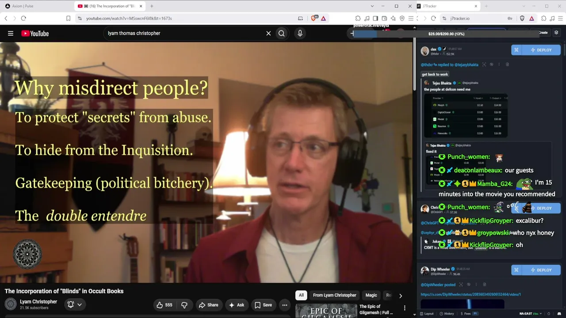Close the YouTube video tab

pos(141,6)
